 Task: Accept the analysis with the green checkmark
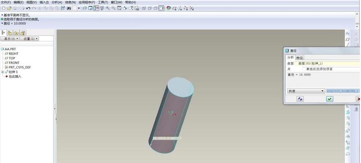(330, 99)
